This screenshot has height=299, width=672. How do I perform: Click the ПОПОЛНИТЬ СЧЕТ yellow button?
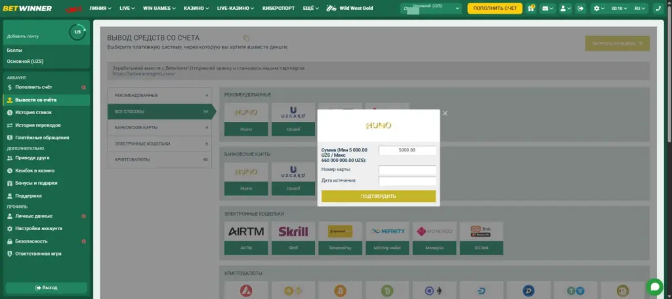point(495,8)
